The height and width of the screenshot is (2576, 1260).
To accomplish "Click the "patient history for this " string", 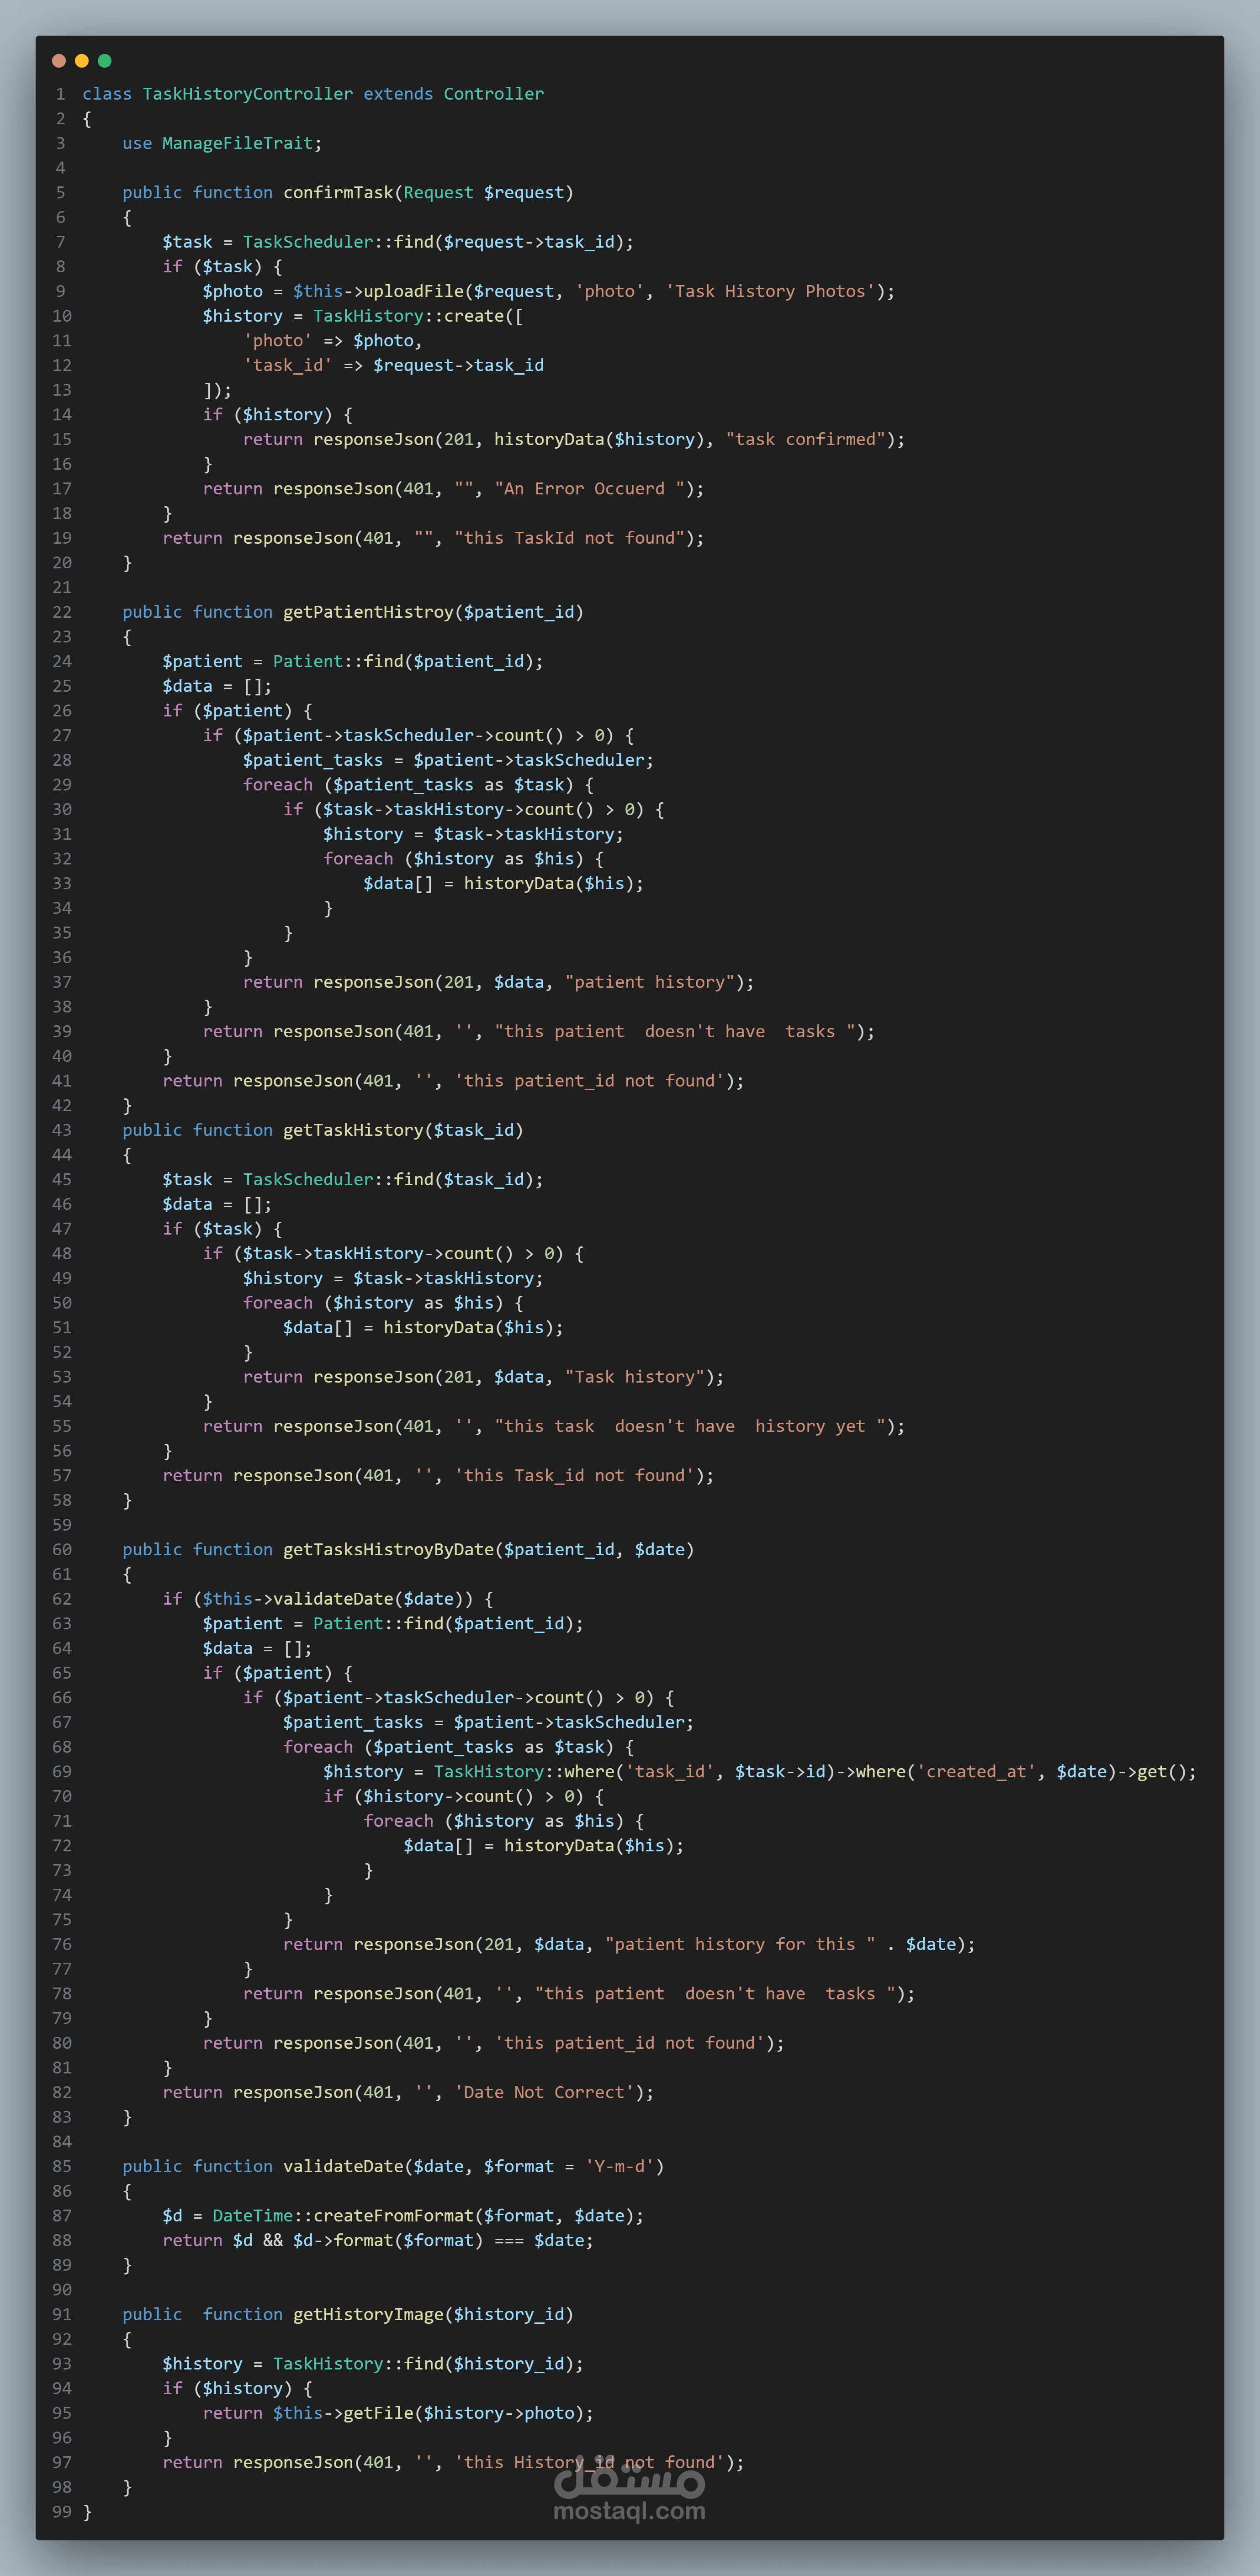I will coord(741,1944).
